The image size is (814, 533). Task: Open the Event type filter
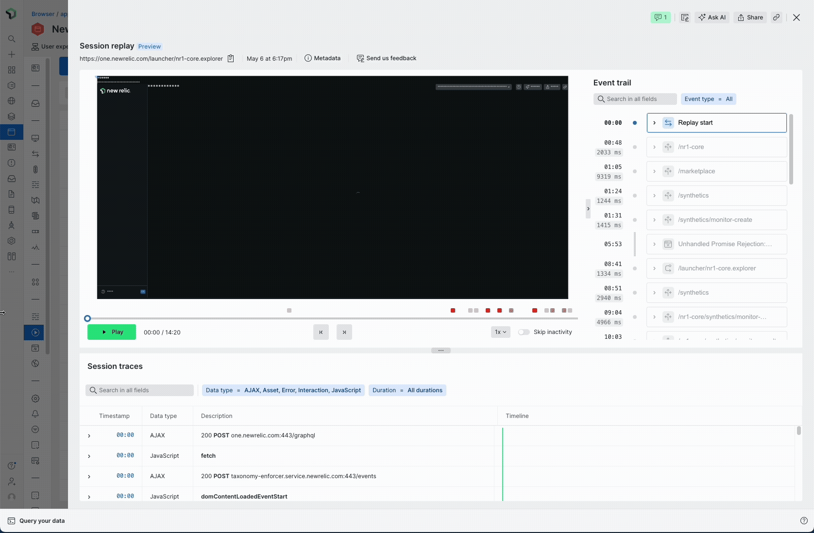[708, 99]
